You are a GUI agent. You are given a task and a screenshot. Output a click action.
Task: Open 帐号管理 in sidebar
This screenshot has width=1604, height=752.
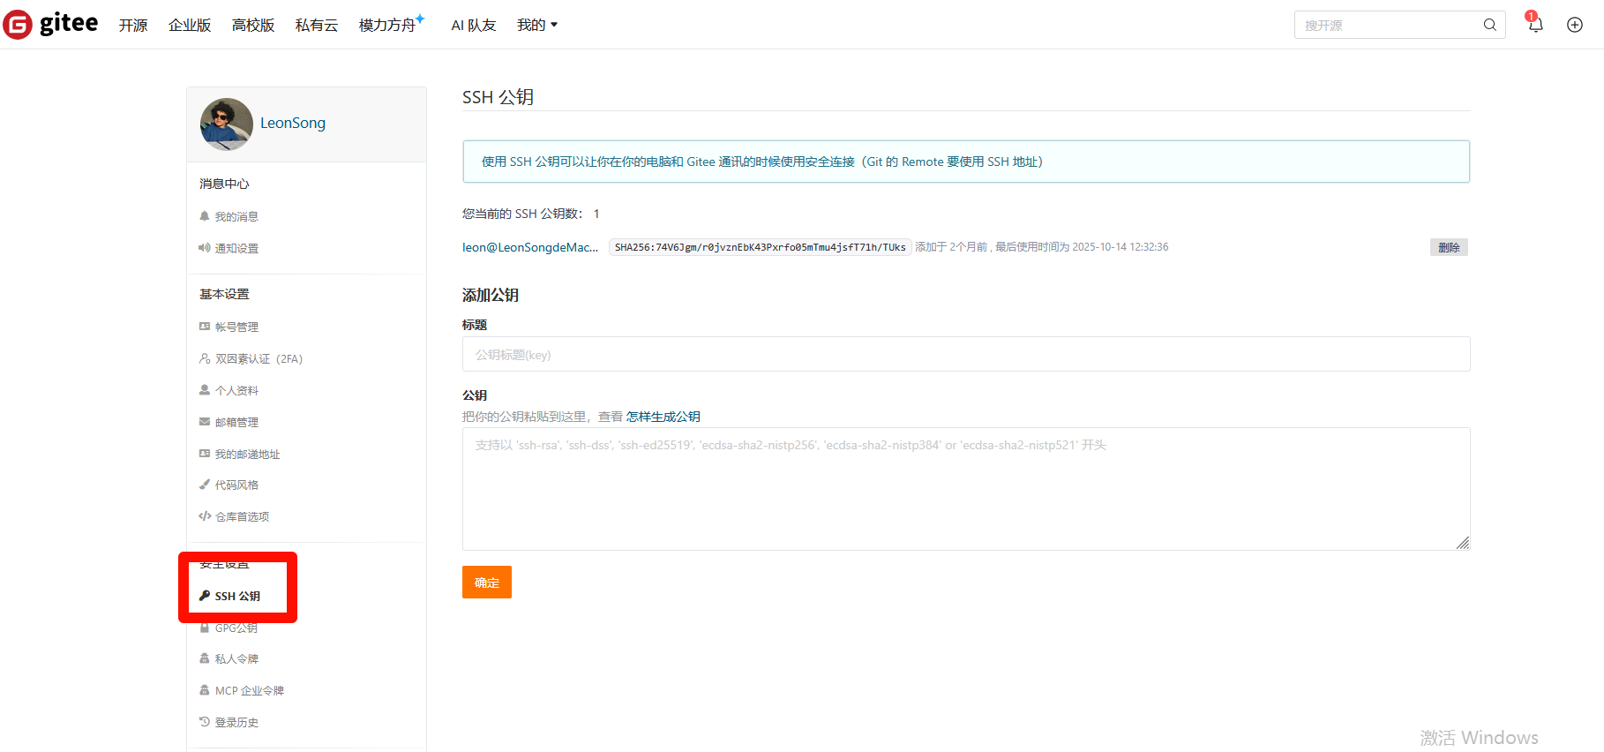pyautogui.click(x=236, y=327)
